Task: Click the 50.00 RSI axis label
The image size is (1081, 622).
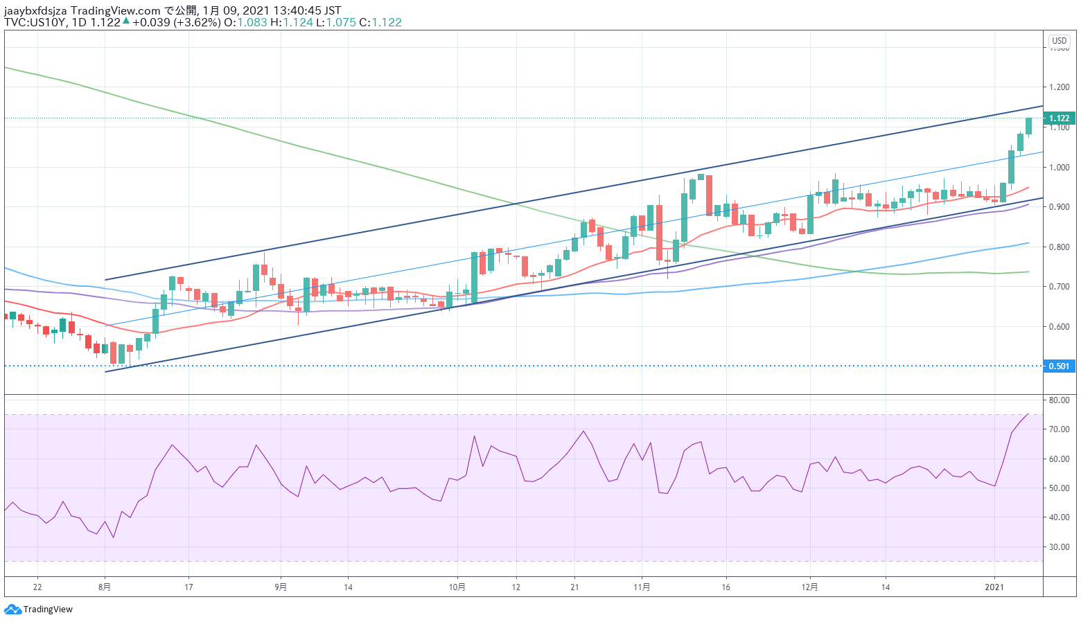Action: coord(1059,488)
